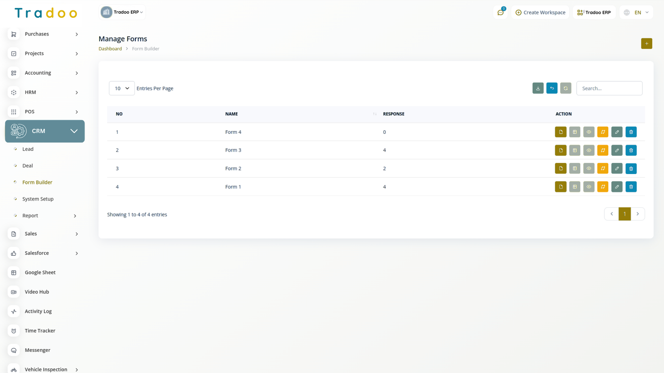Click the refresh icon beside the search box

pos(566,88)
